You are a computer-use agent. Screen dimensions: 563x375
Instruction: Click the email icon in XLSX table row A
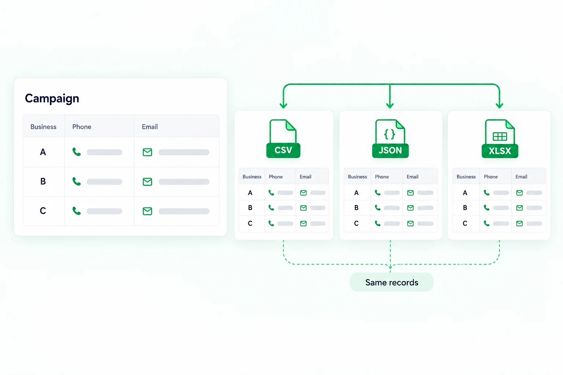(519, 193)
